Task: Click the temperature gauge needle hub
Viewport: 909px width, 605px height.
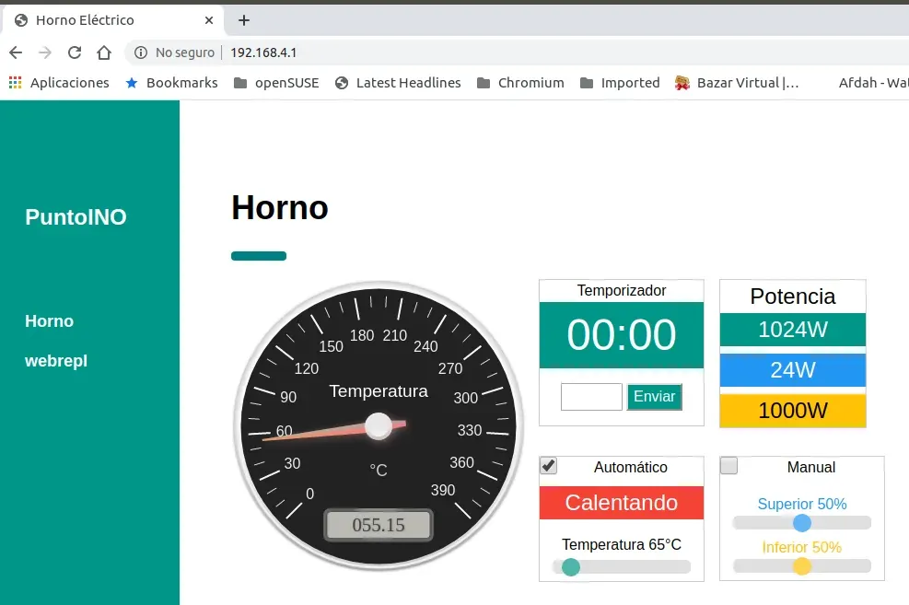Action: tap(379, 426)
